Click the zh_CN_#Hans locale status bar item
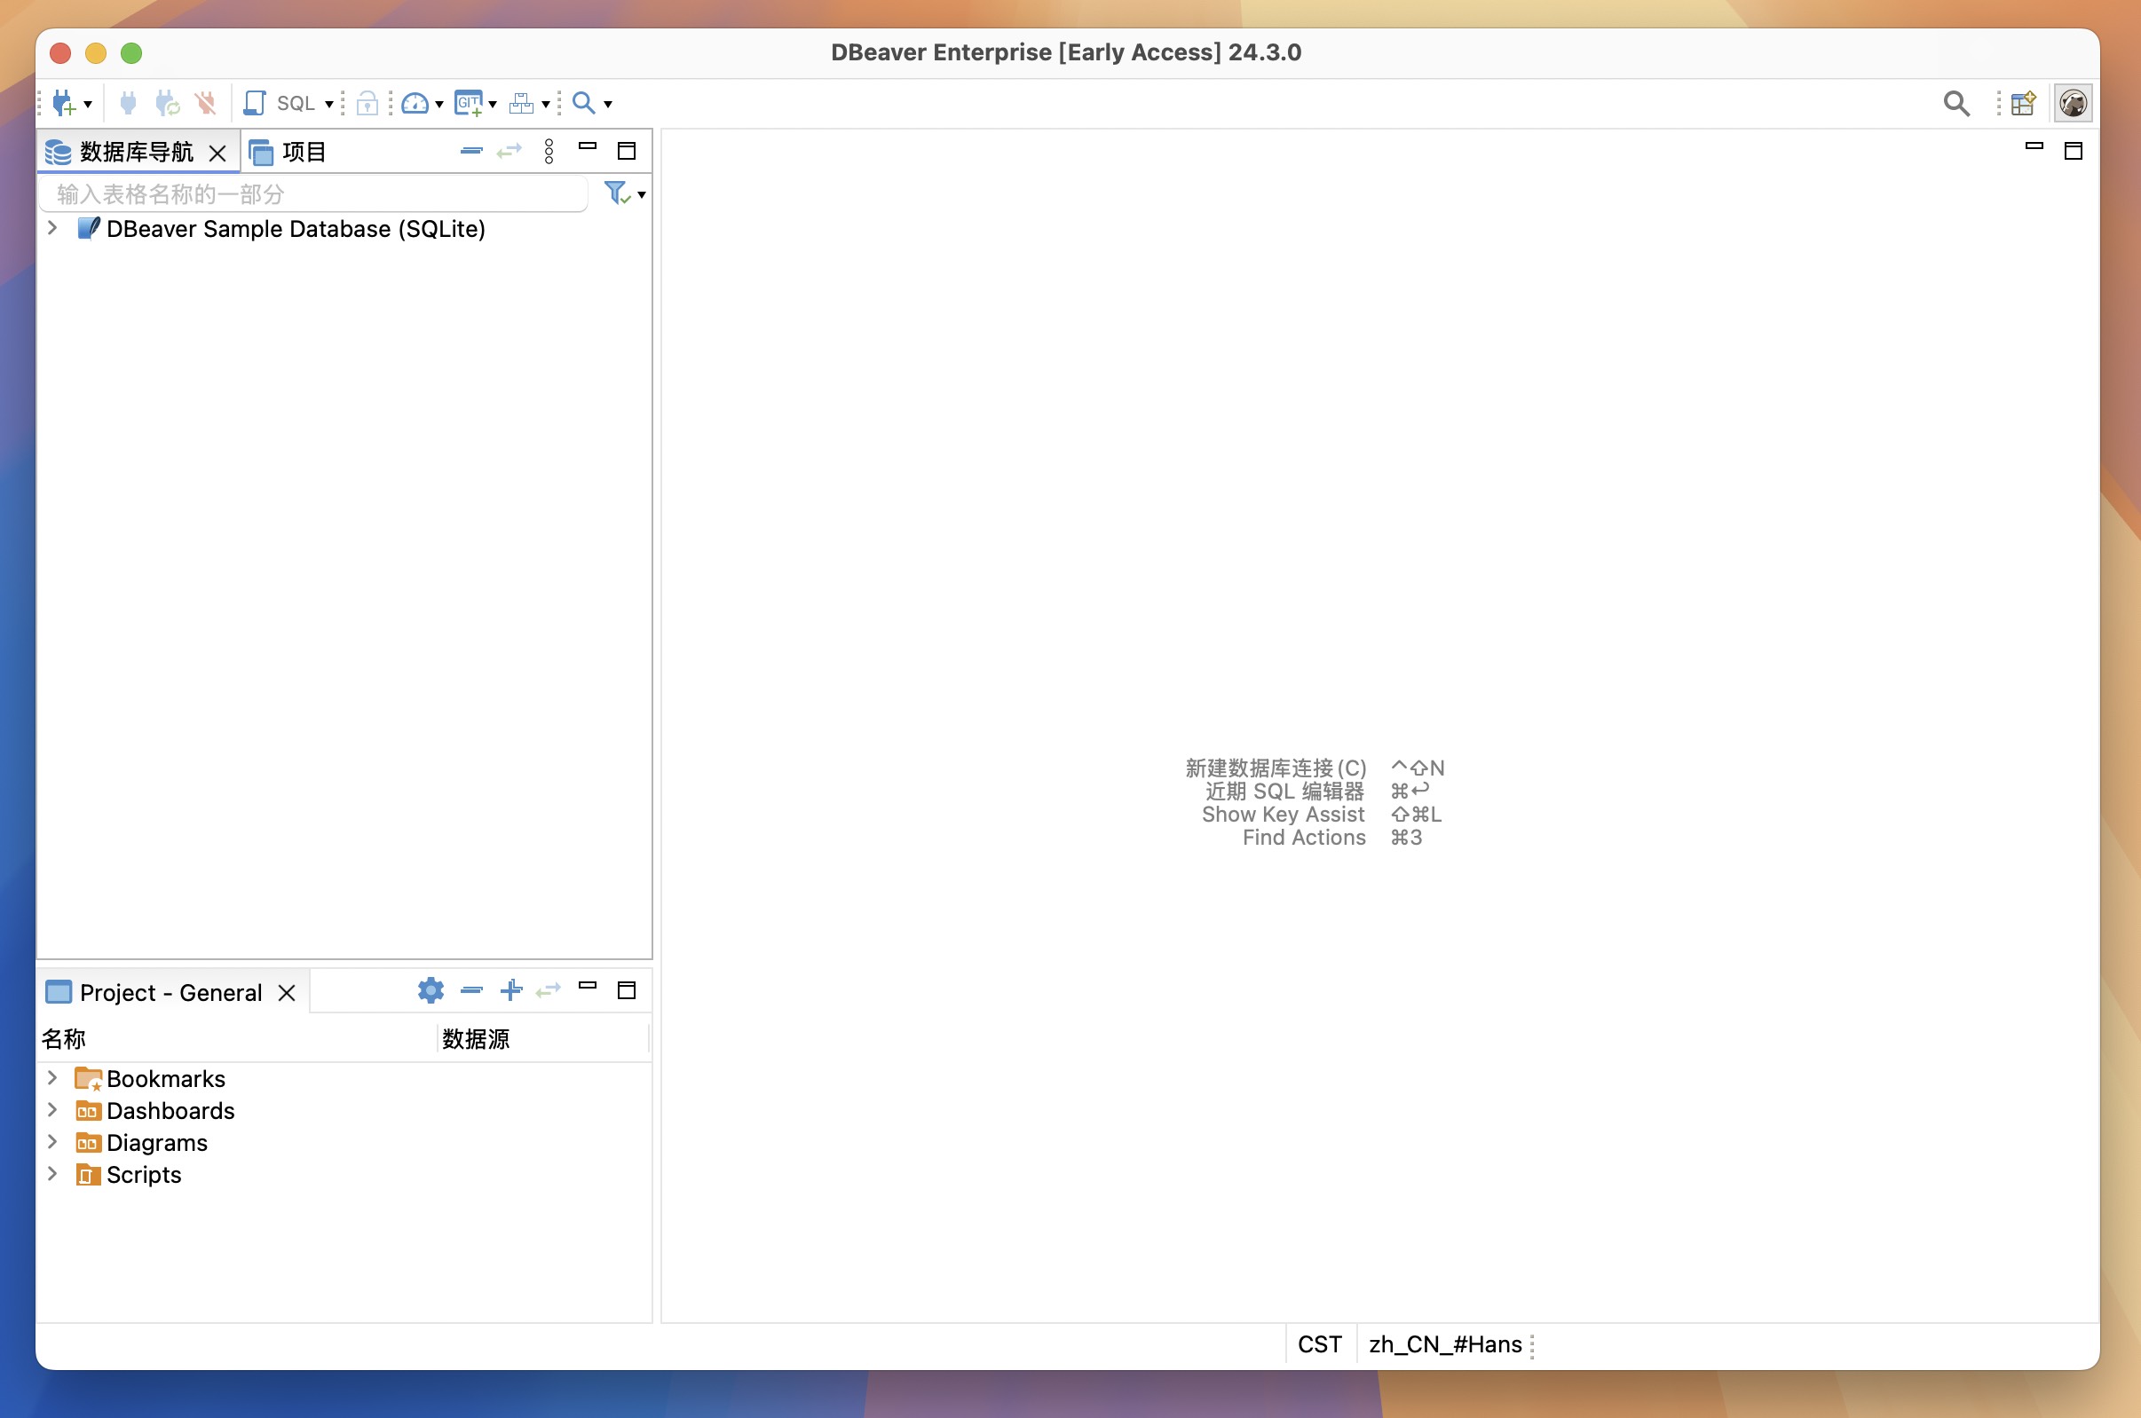Image resolution: width=2141 pixels, height=1418 pixels. (1445, 1343)
